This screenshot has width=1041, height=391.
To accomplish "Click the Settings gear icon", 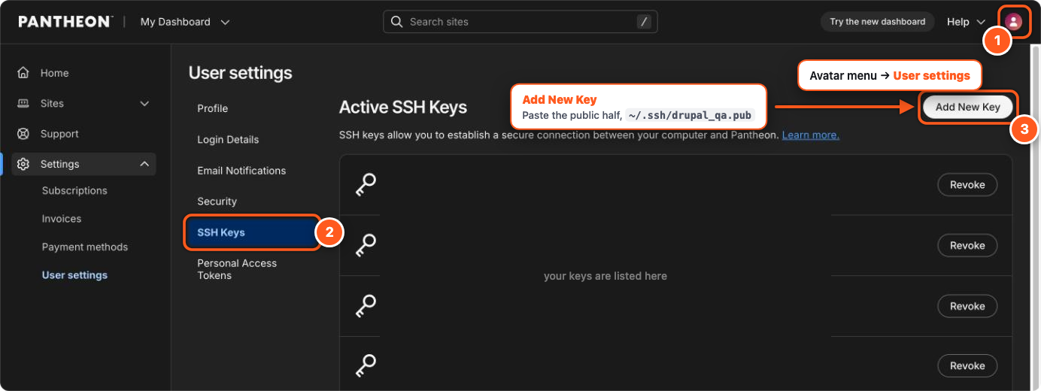I will point(23,164).
